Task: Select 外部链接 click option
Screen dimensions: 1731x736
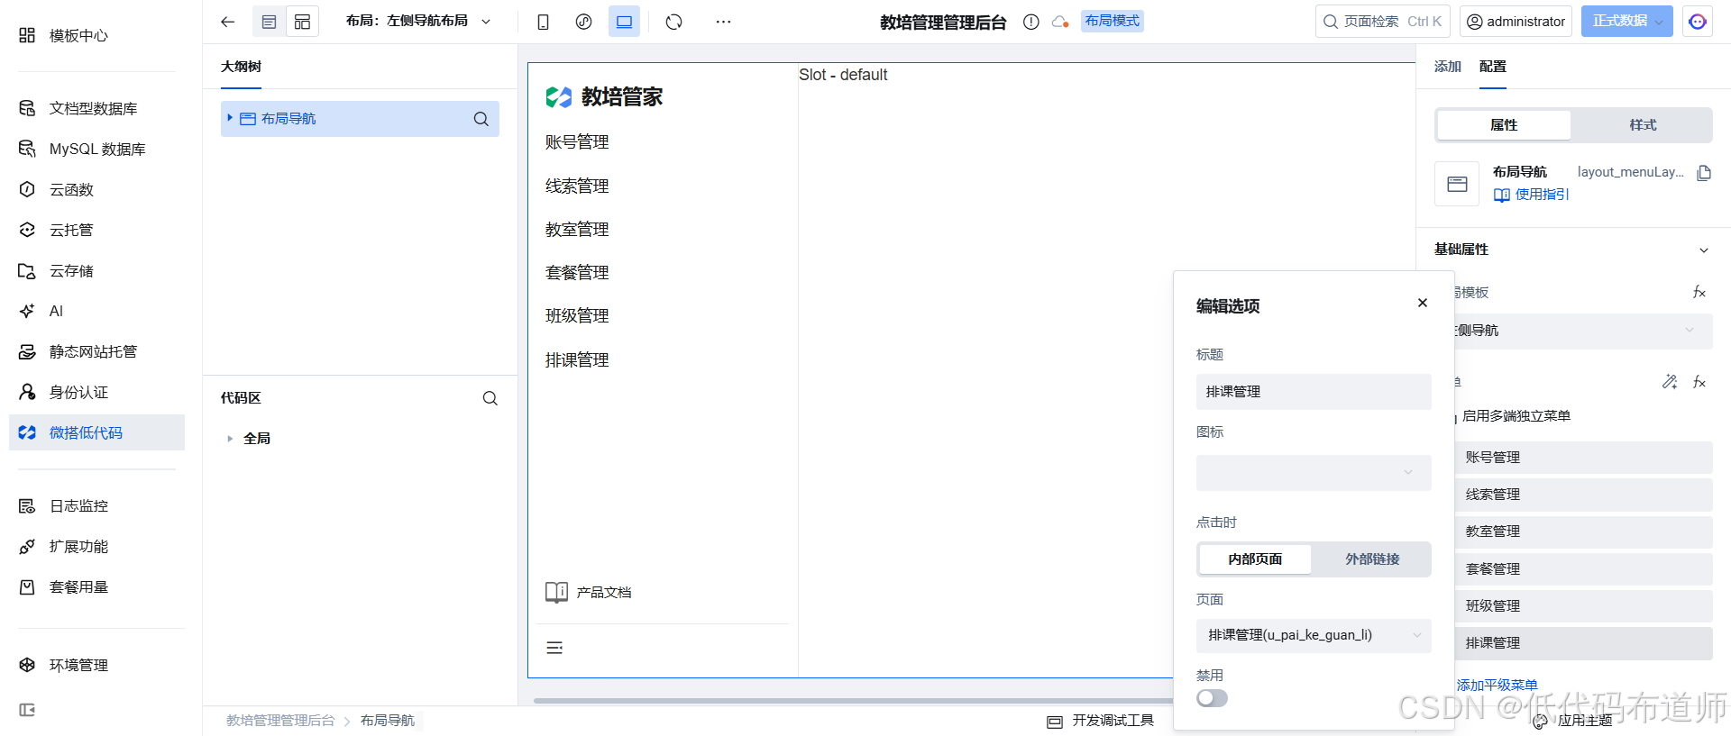Action: point(1371,559)
